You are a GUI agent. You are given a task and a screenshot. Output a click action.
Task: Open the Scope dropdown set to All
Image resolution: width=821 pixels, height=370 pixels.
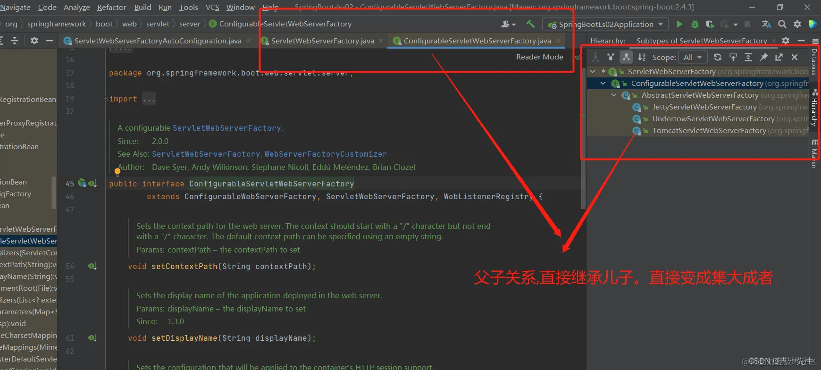[693, 57]
